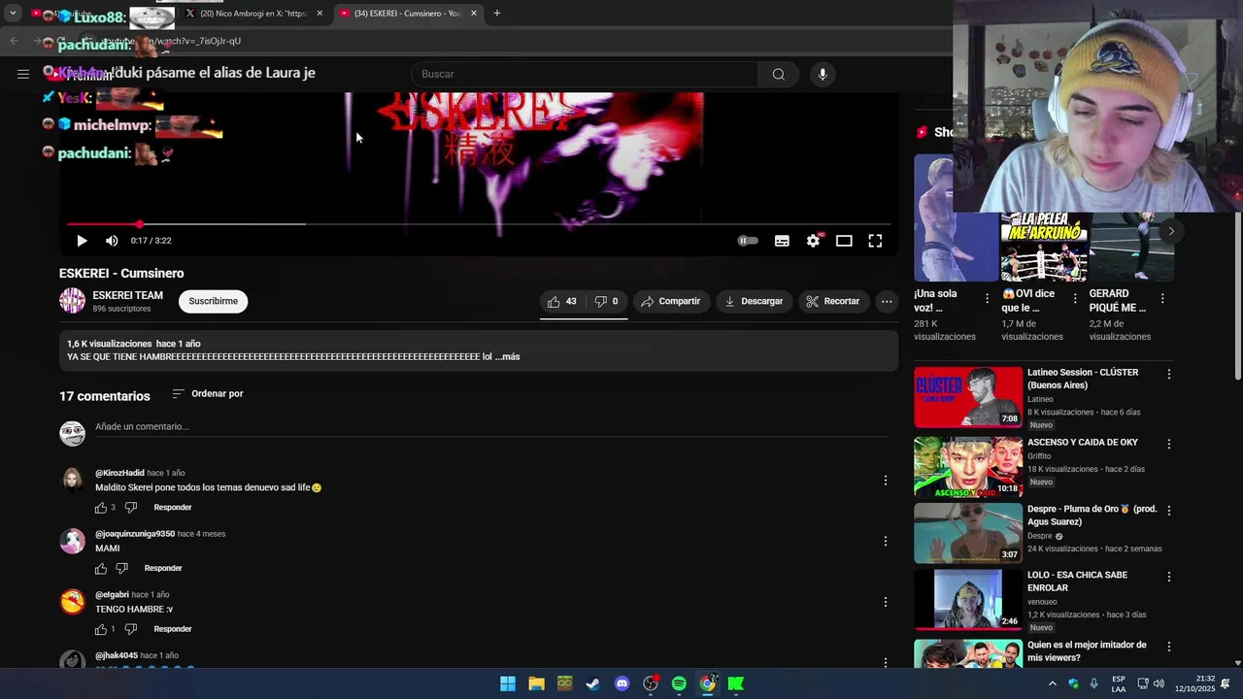Open volume control in system tray
This screenshot has width=1243, height=699.
point(1159,684)
